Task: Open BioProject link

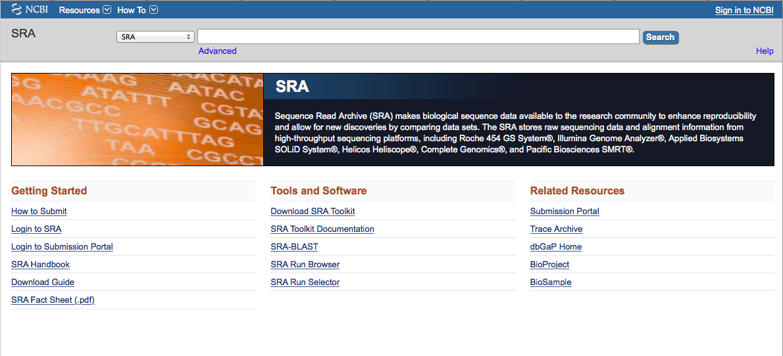Action: point(550,264)
